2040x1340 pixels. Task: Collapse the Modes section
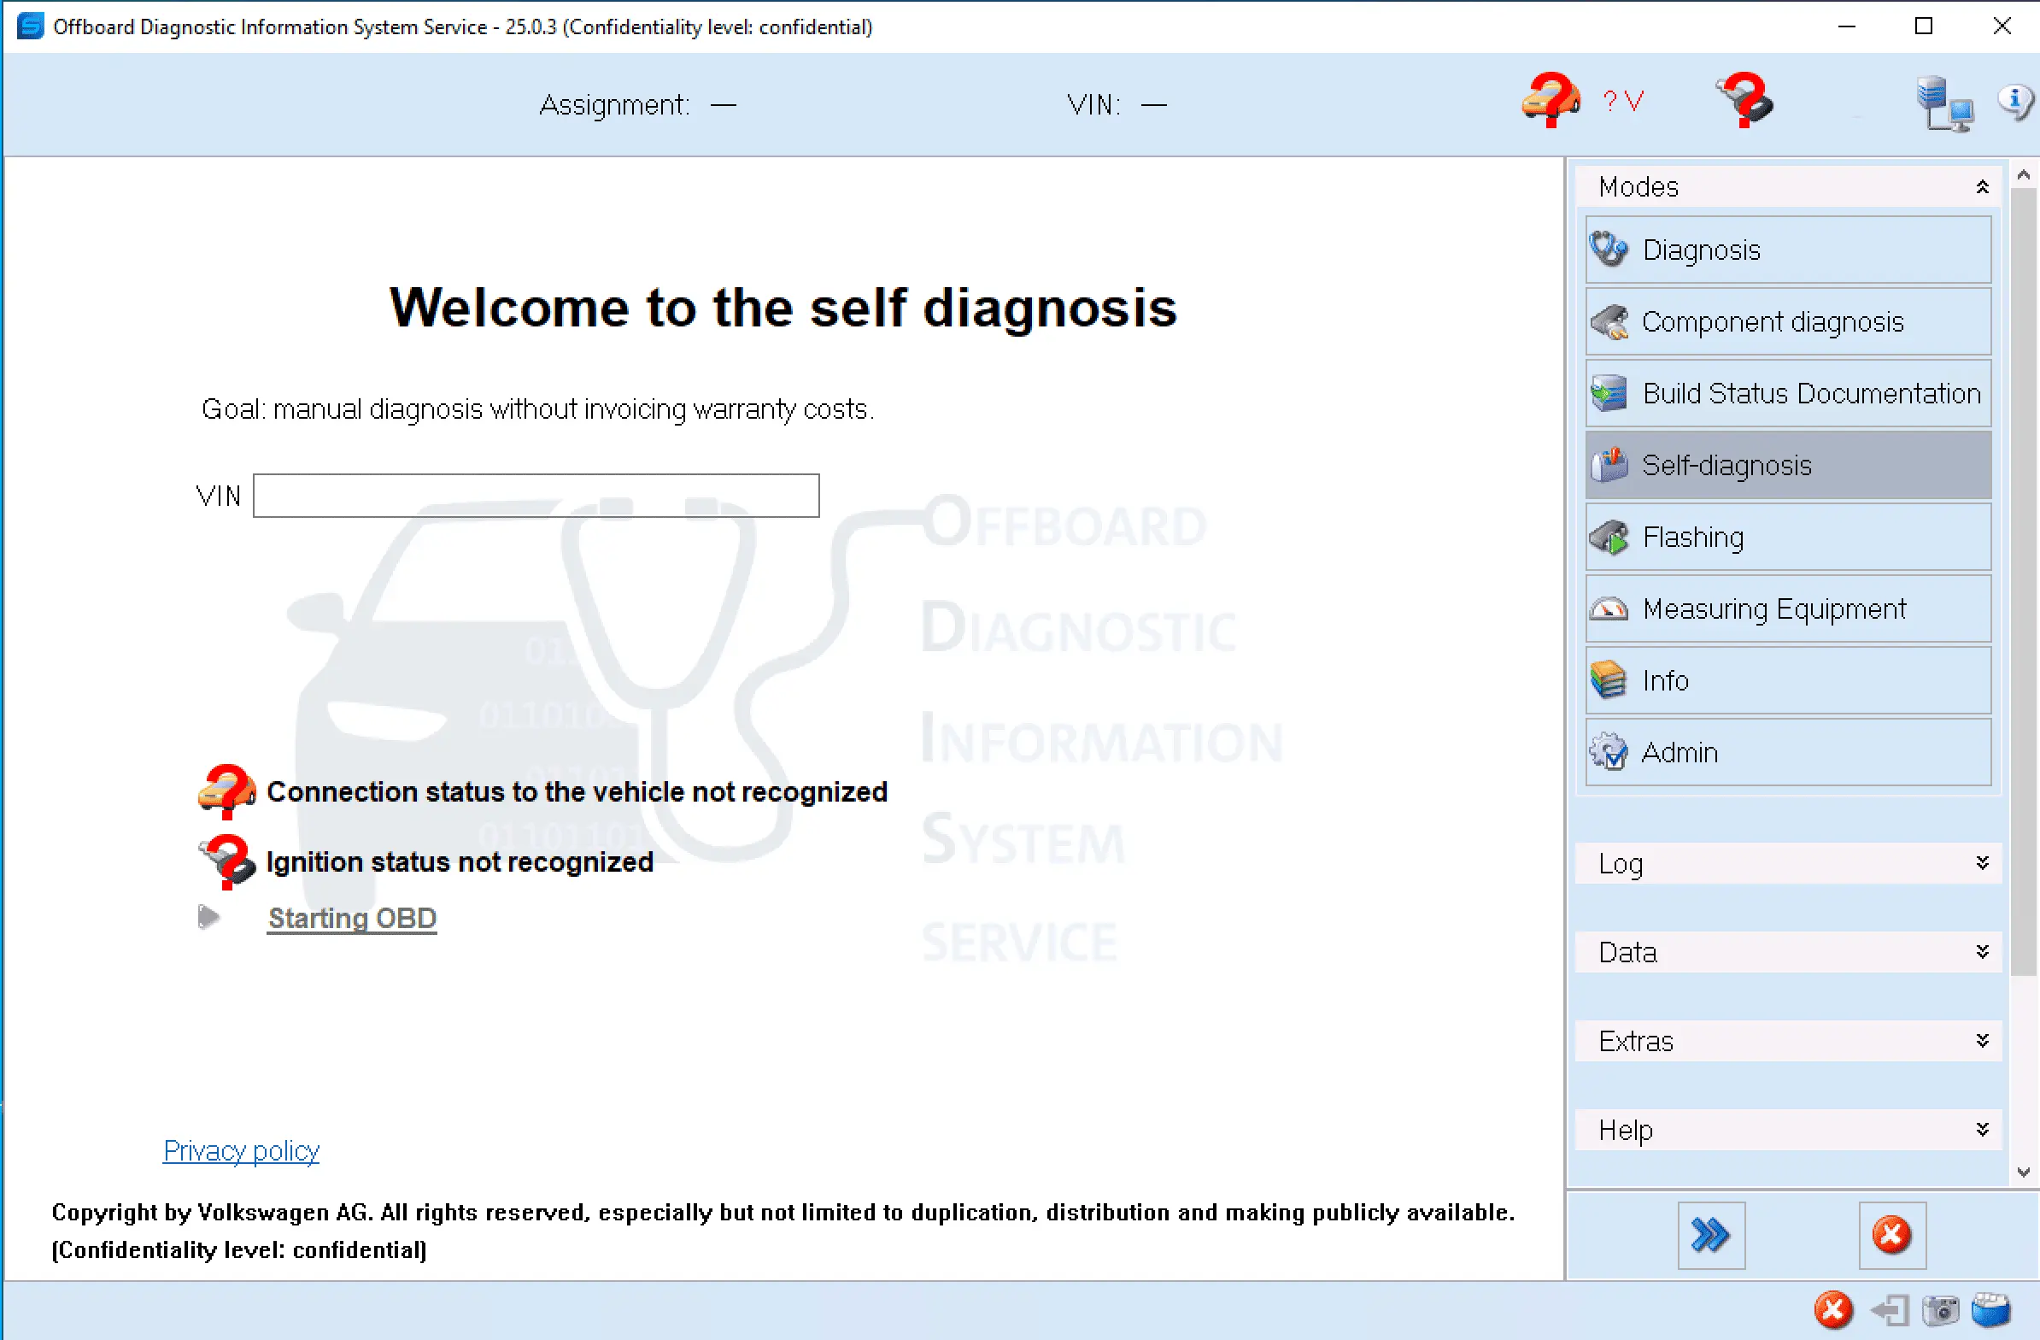(x=1982, y=187)
